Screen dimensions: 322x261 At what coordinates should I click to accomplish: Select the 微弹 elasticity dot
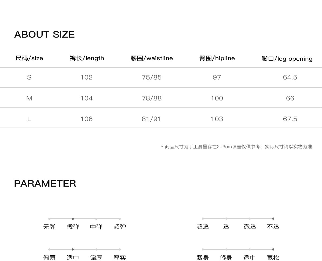(73, 219)
